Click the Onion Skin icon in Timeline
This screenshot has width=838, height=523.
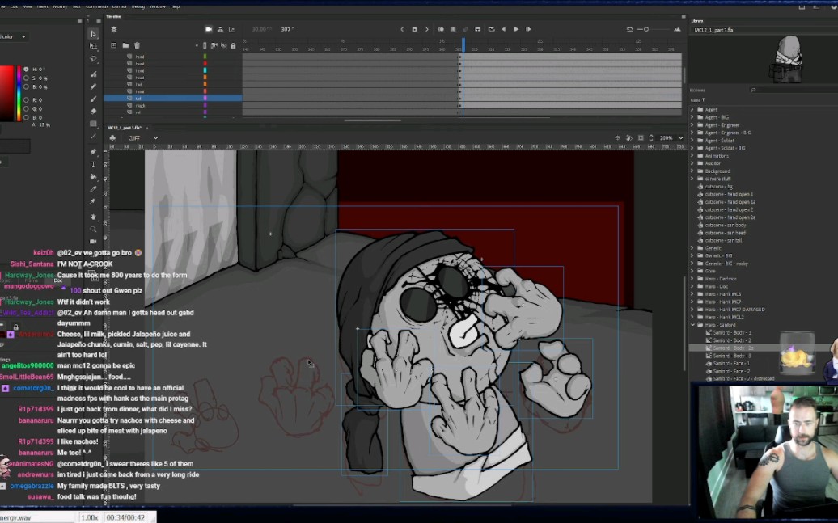click(x=441, y=29)
